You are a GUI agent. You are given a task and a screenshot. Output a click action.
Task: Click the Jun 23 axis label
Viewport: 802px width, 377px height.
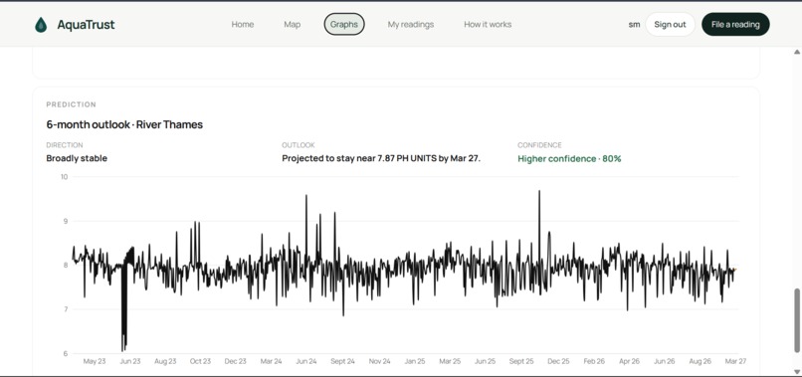130,361
